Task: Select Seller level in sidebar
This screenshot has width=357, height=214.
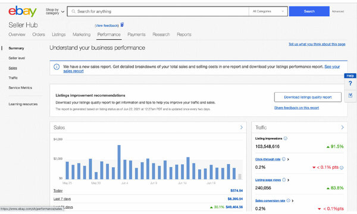Action: [x=17, y=58]
